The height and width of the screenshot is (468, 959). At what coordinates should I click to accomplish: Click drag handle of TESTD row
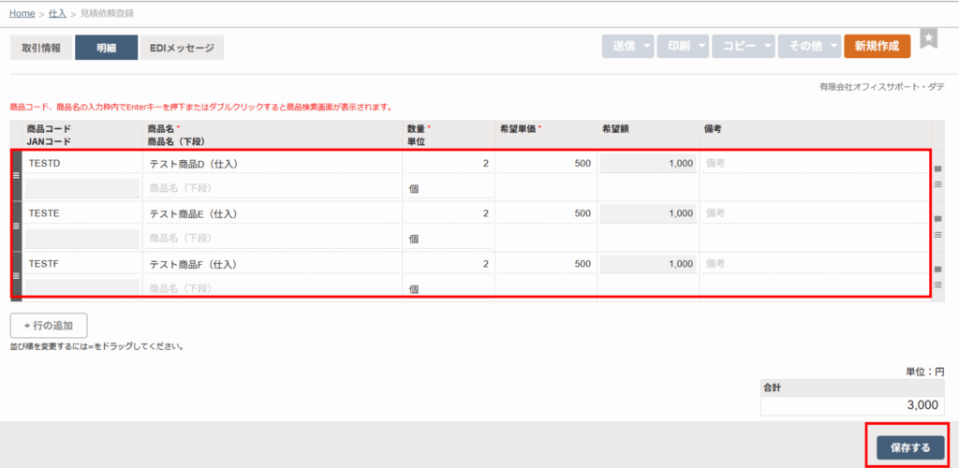pos(15,174)
